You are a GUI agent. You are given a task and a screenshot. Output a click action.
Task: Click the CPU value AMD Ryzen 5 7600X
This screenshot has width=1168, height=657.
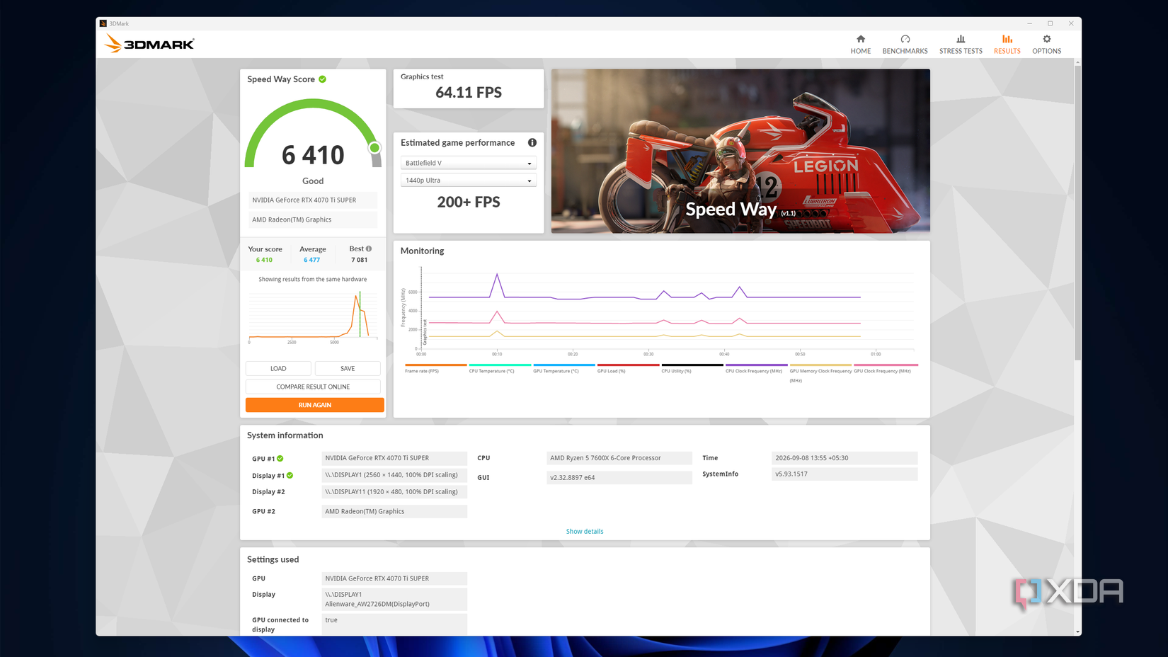[x=619, y=458]
